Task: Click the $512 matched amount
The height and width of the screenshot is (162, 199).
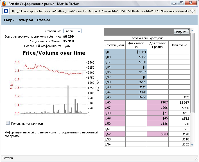Action: click(x=186, y=119)
